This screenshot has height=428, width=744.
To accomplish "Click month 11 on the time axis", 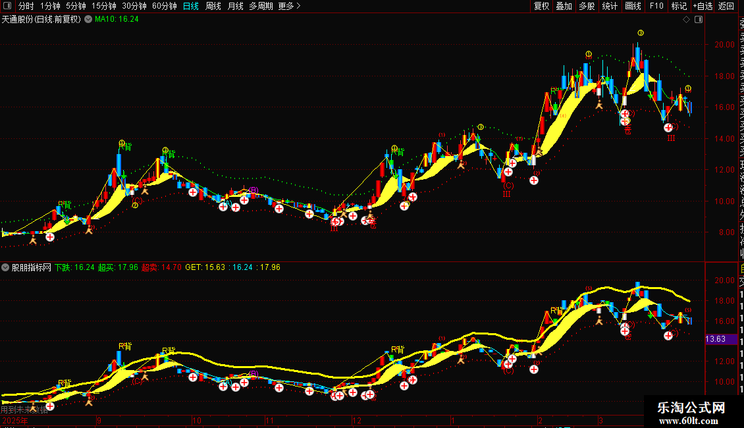I will point(269,420).
